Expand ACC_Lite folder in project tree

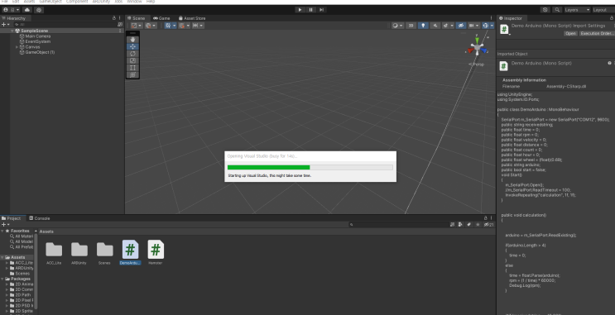7,263
